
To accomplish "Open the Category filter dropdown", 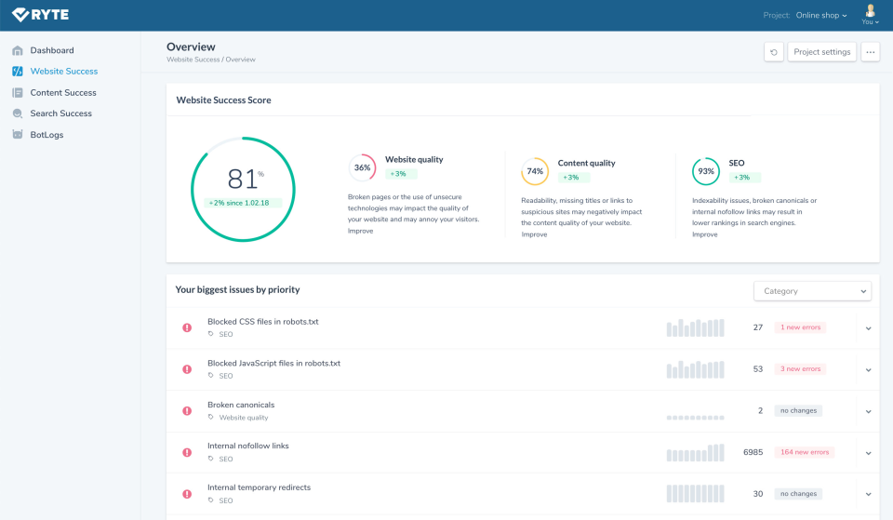I will click(812, 291).
